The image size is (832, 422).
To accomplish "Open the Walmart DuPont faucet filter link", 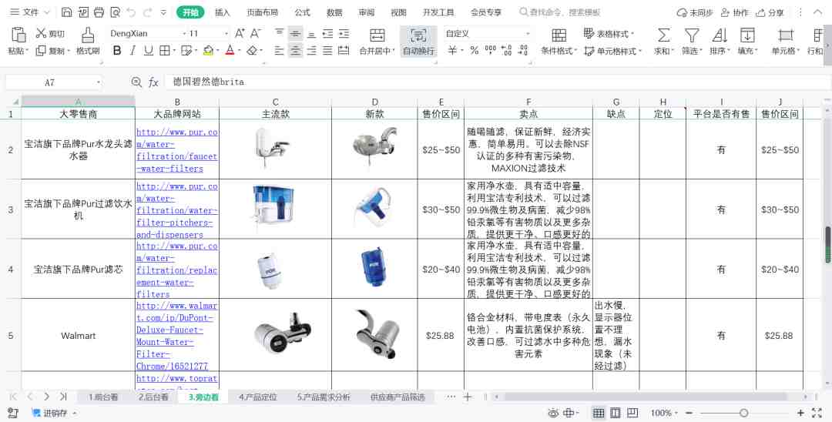I will [176, 336].
